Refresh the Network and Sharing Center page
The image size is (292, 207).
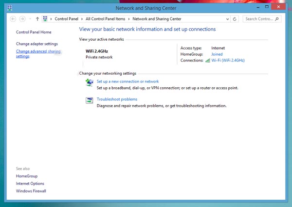(x=235, y=19)
